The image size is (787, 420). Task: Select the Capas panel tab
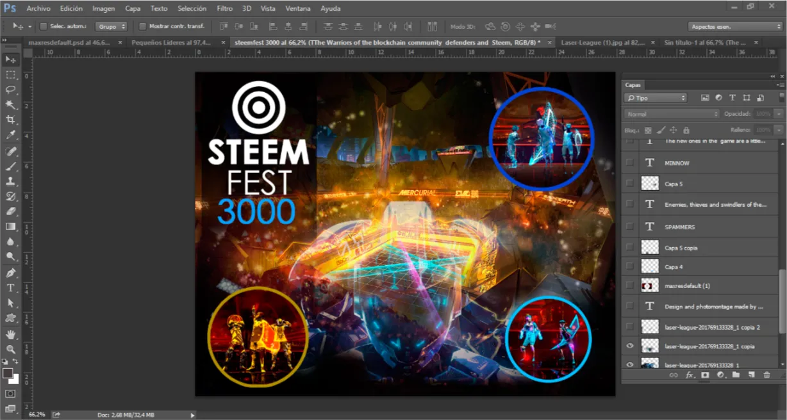click(633, 85)
